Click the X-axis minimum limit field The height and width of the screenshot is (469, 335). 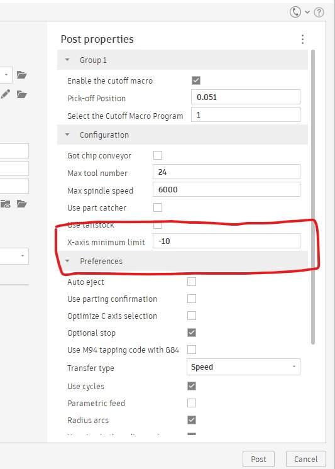click(226, 241)
